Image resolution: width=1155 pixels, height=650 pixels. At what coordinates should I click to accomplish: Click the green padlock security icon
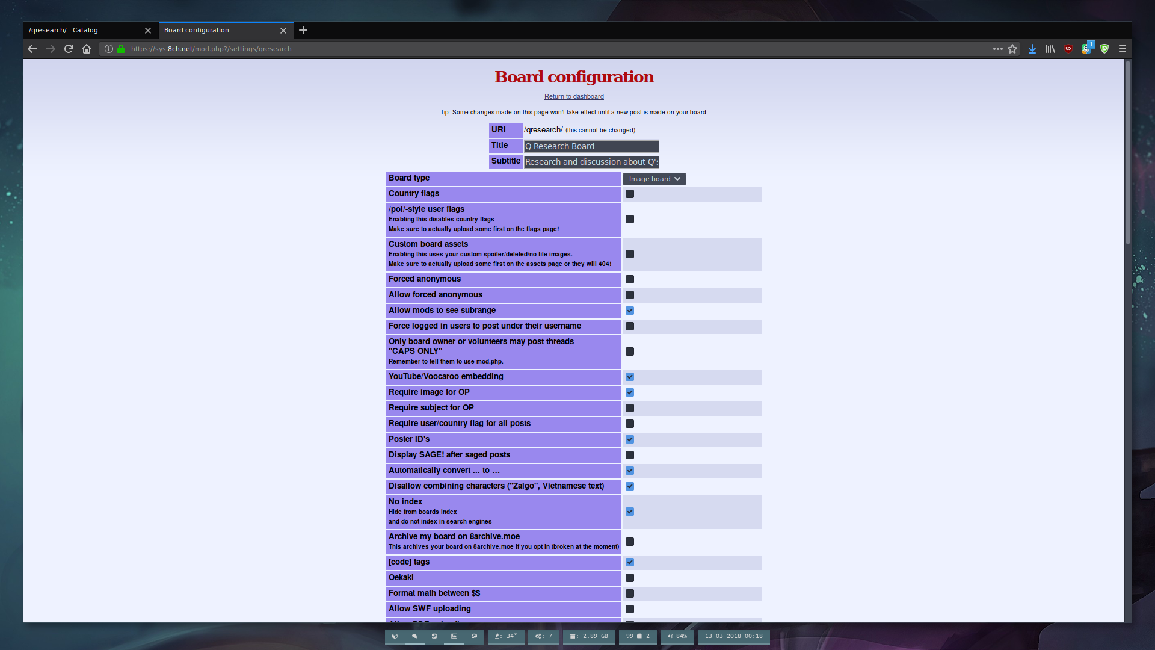[121, 49]
